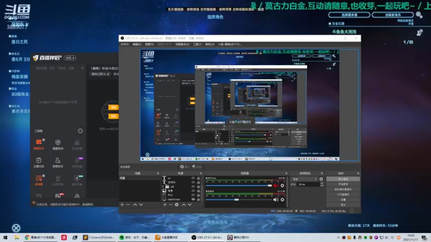
Task: Remove scene using the Scenes panel minus icon
Action: (x=128, y=205)
